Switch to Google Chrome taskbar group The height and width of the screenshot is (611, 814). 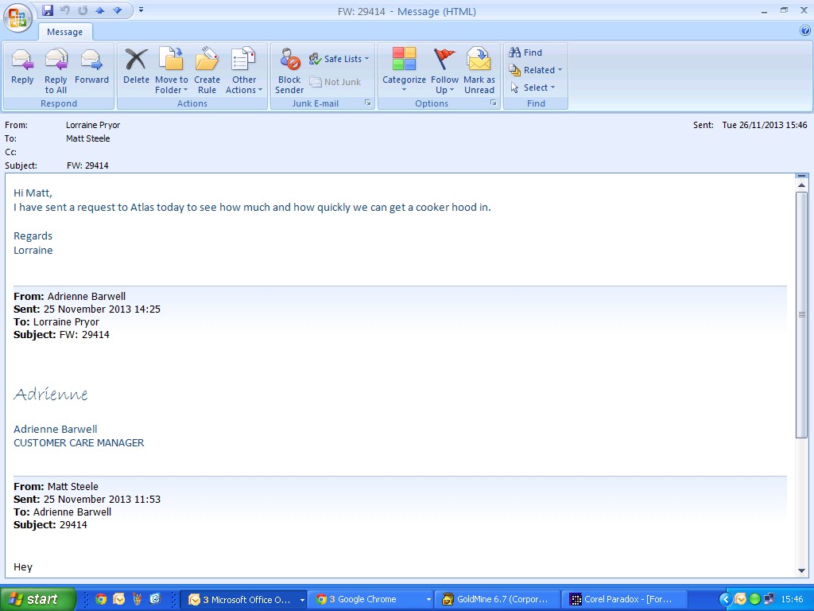coord(371,600)
